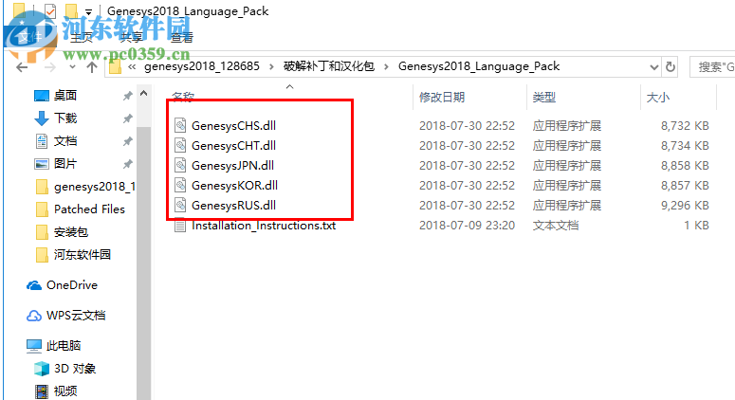
Task: Click the GenesysCHS.dll file name
Action: [233, 125]
